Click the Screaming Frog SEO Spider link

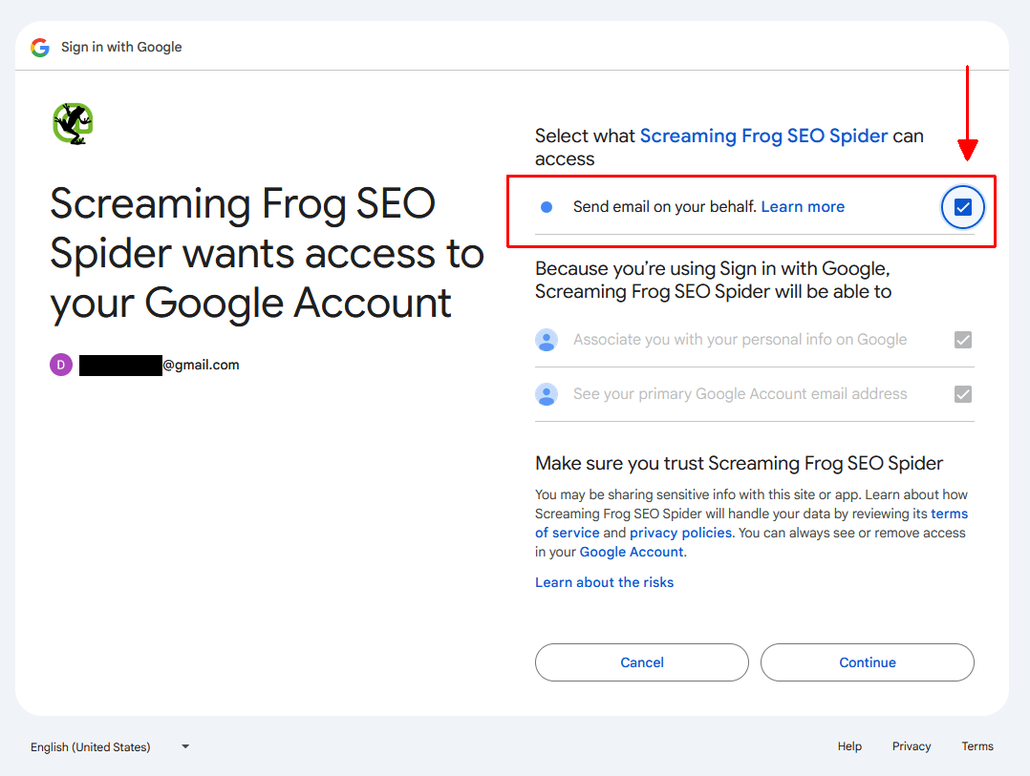763,136
